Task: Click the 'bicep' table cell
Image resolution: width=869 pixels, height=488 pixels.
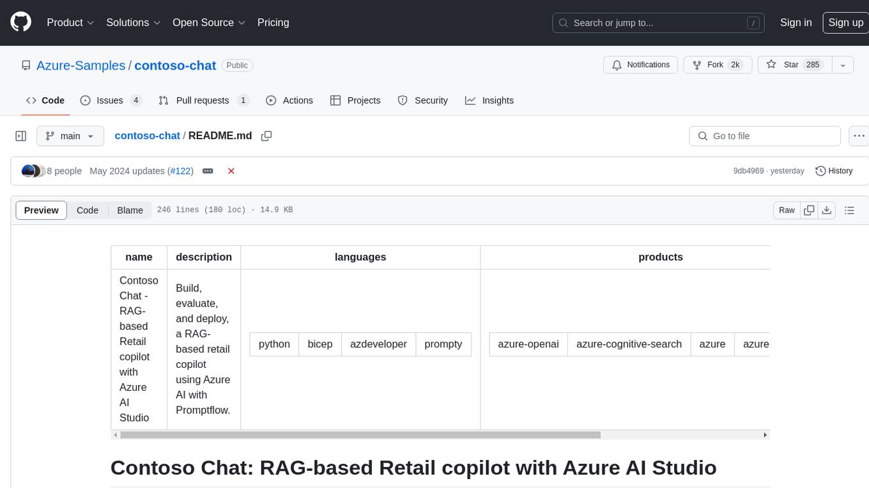Action: click(320, 344)
